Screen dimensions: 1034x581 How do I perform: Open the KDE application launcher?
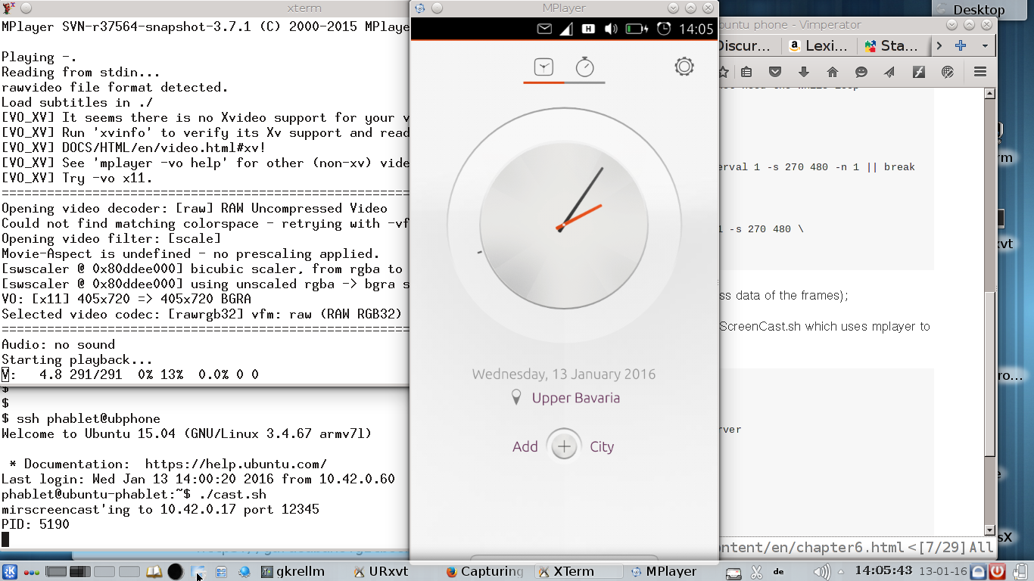click(10, 571)
